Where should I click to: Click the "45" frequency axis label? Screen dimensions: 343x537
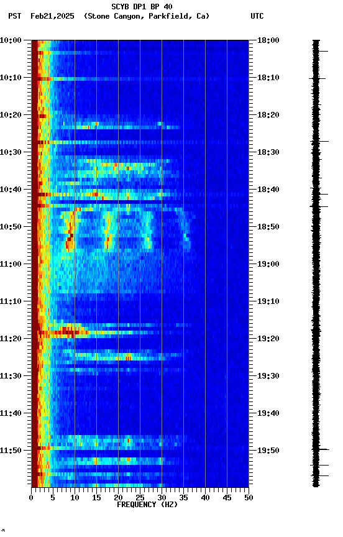pyautogui.click(x=227, y=498)
